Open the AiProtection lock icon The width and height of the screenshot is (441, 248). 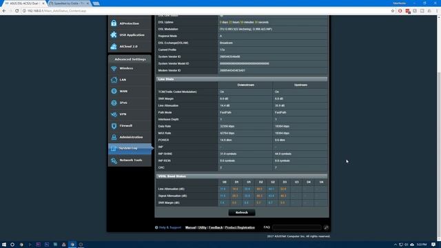coord(114,23)
